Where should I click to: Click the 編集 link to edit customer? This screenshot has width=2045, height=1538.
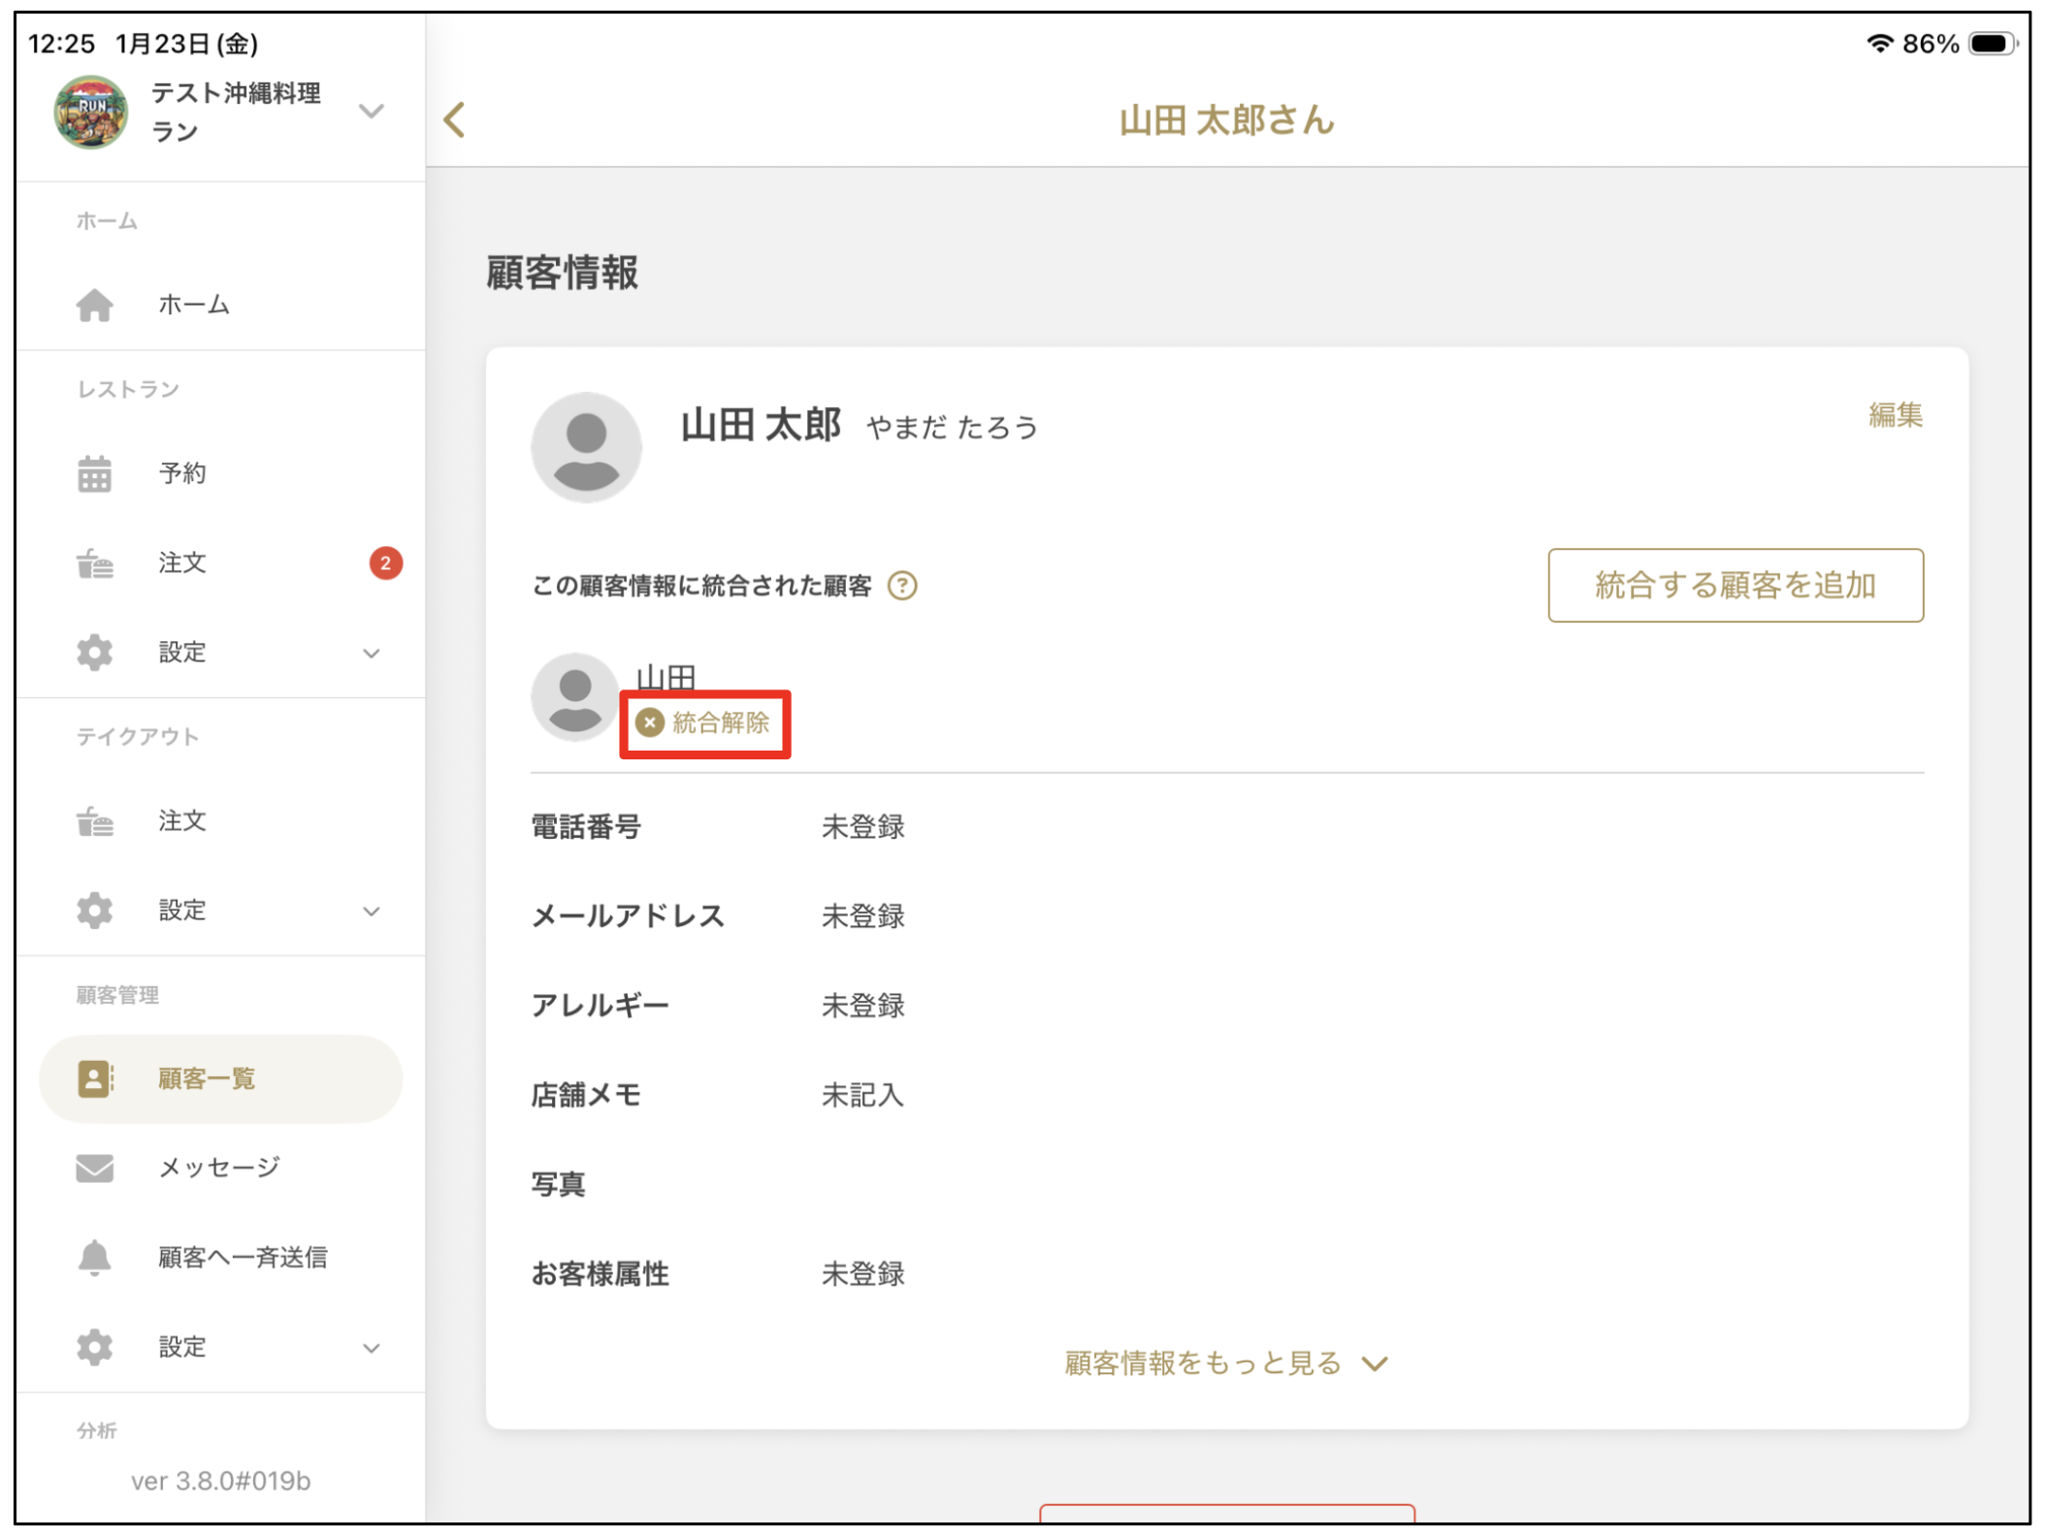[1897, 415]
